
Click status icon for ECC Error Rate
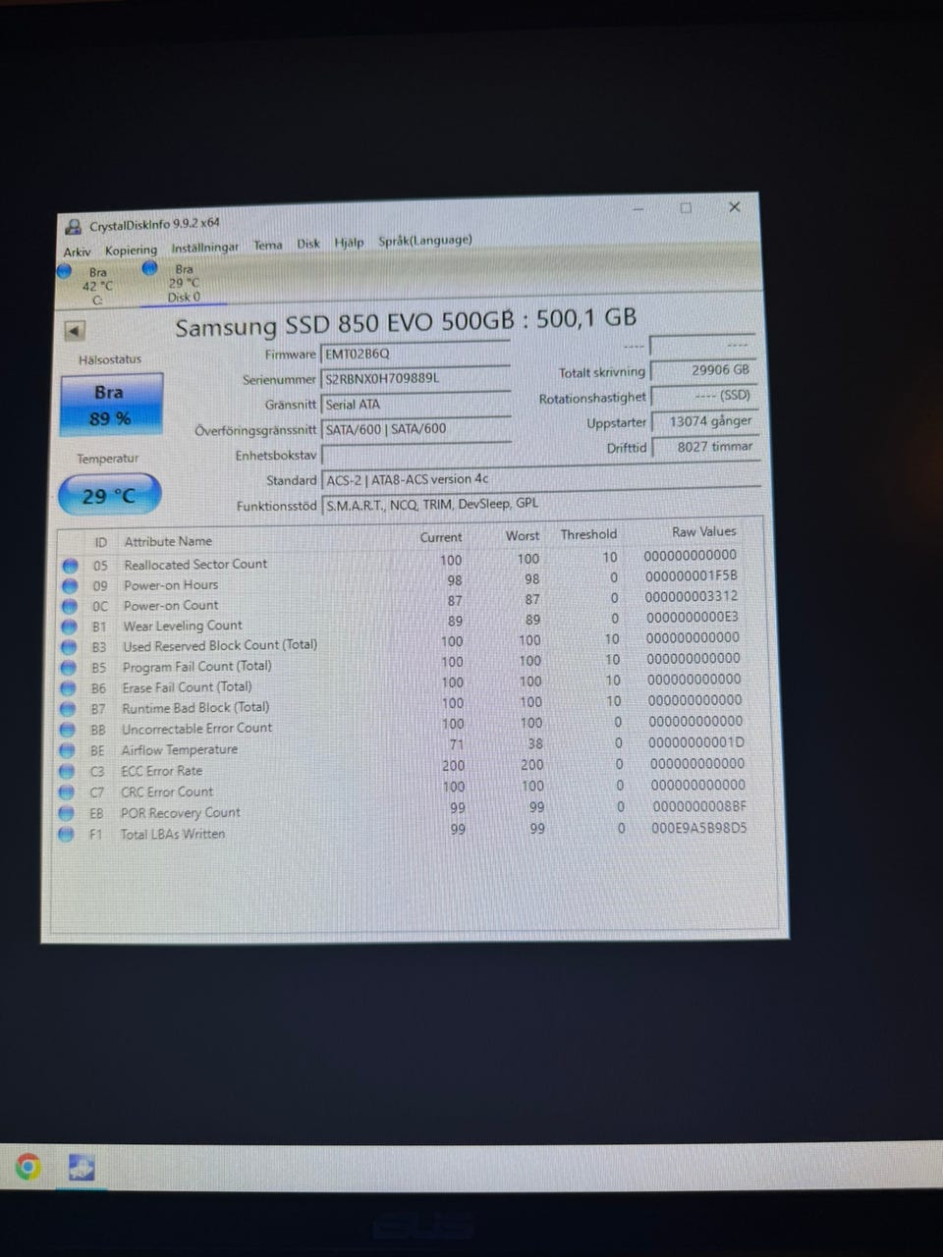point(67,772)
